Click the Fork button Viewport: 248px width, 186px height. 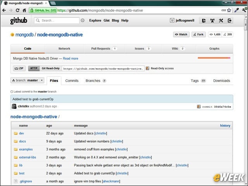(x=198, y=34)
